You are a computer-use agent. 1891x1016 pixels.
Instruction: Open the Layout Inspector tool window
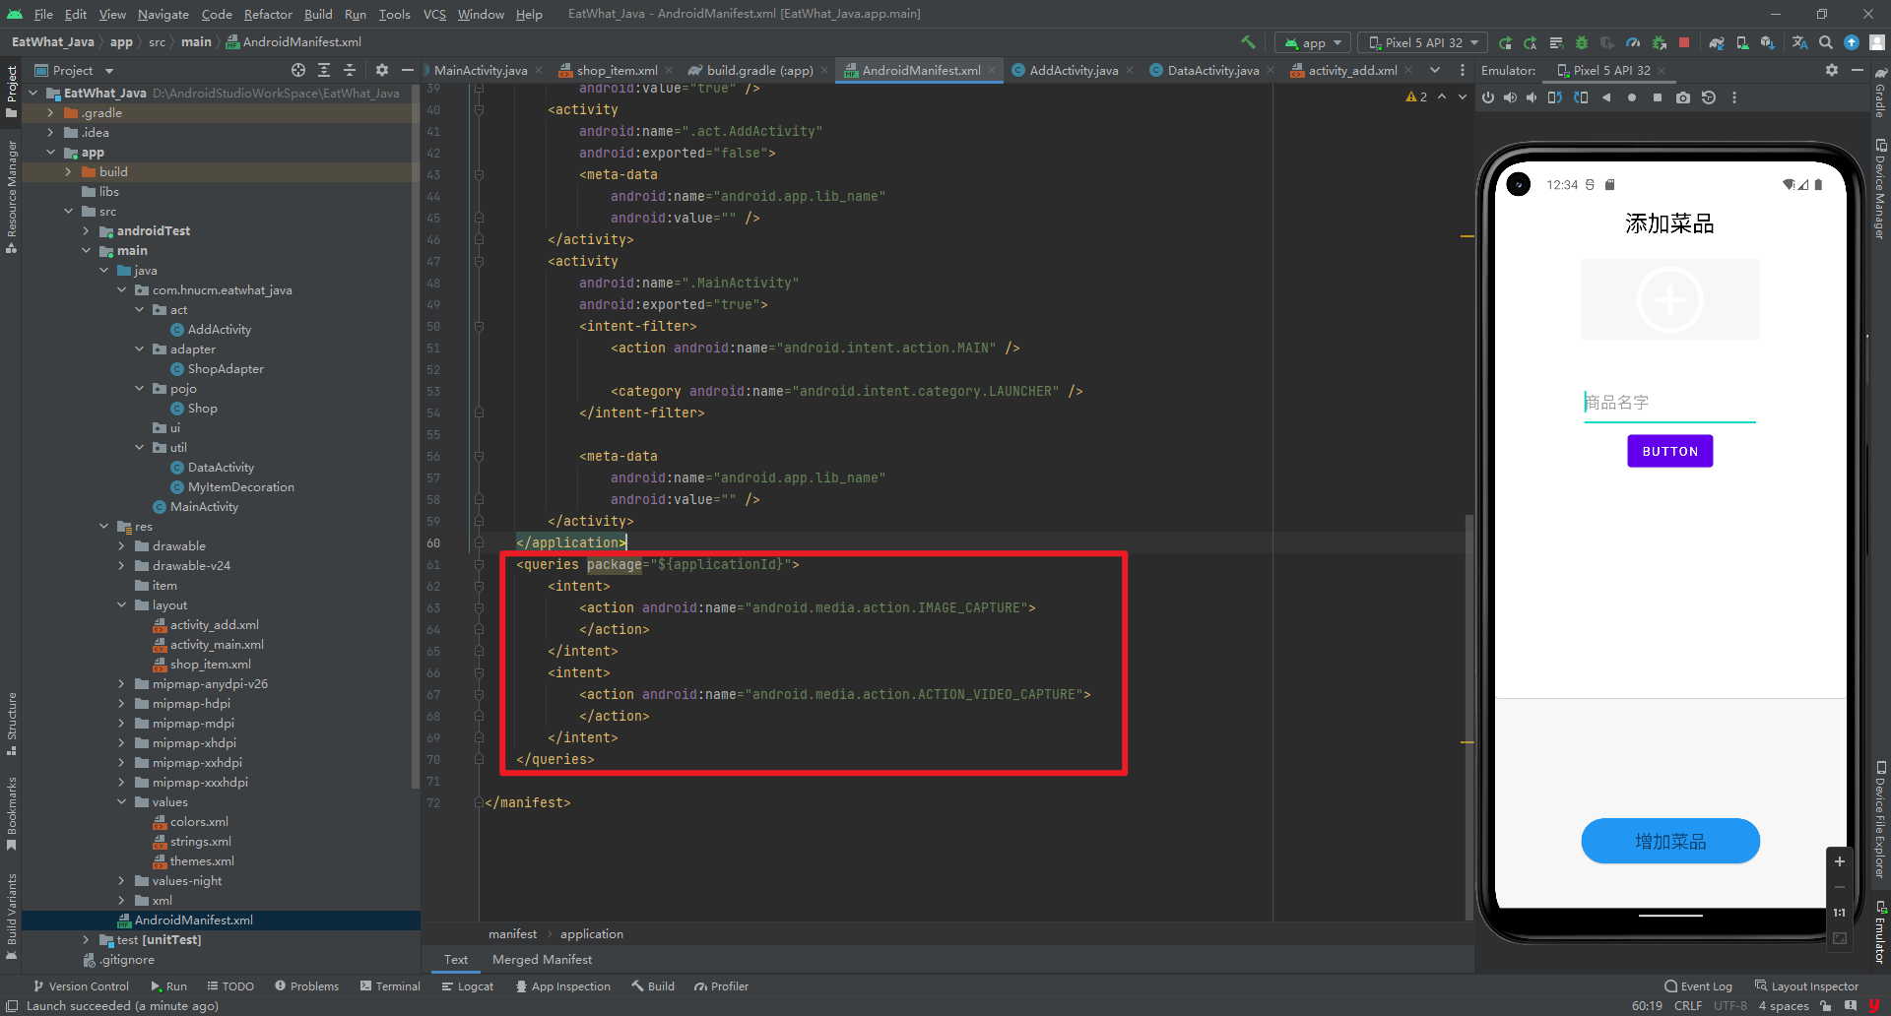pyautogui.click(x=1807, y=985)
